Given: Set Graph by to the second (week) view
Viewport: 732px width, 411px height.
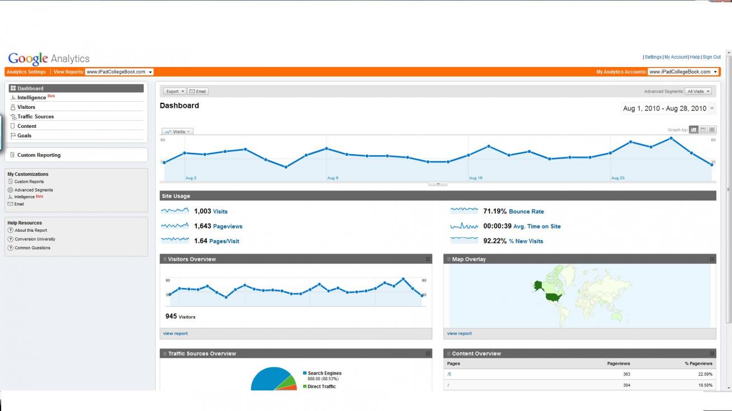Looking at the screenshot, I should pyautogui.click(x=702, y=130).
